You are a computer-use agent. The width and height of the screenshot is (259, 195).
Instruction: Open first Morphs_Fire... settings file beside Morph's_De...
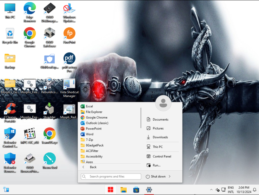pyautogui.click(x=30, y=86)
